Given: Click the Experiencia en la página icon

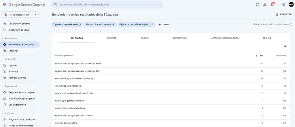Looking at the screenshot, I should click(x=5, y=92).
